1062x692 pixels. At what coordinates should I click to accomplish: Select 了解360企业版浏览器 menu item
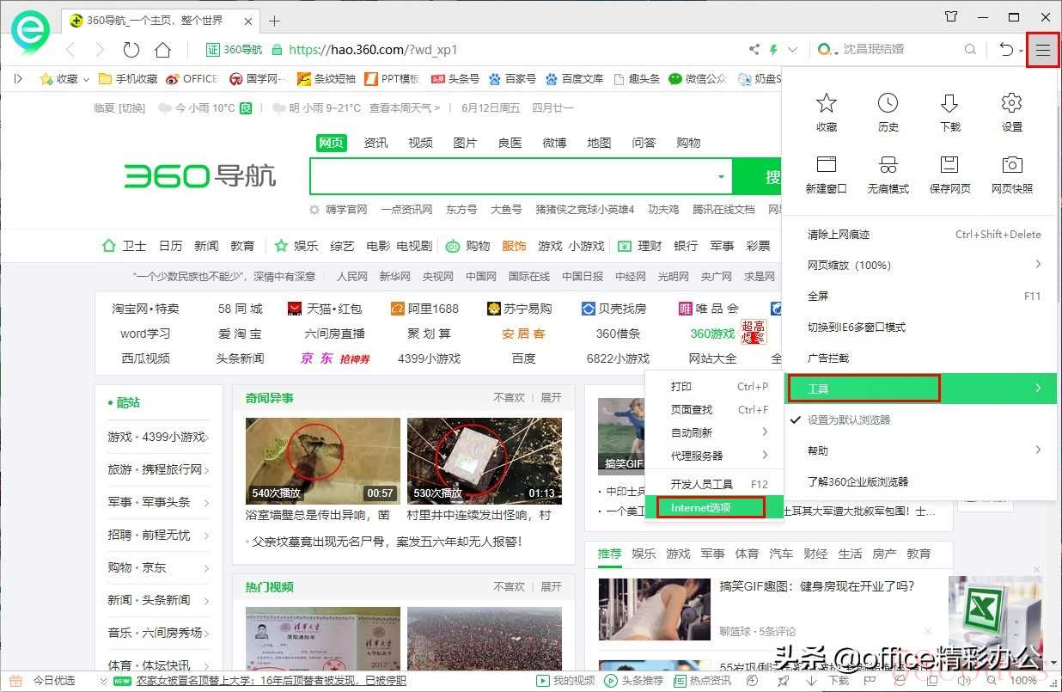pos(919,481)
